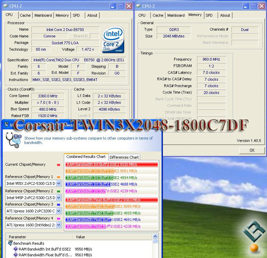Click magenta RAM Bandwidth Float 4238 MB/s bar

[x=112, y=226]
